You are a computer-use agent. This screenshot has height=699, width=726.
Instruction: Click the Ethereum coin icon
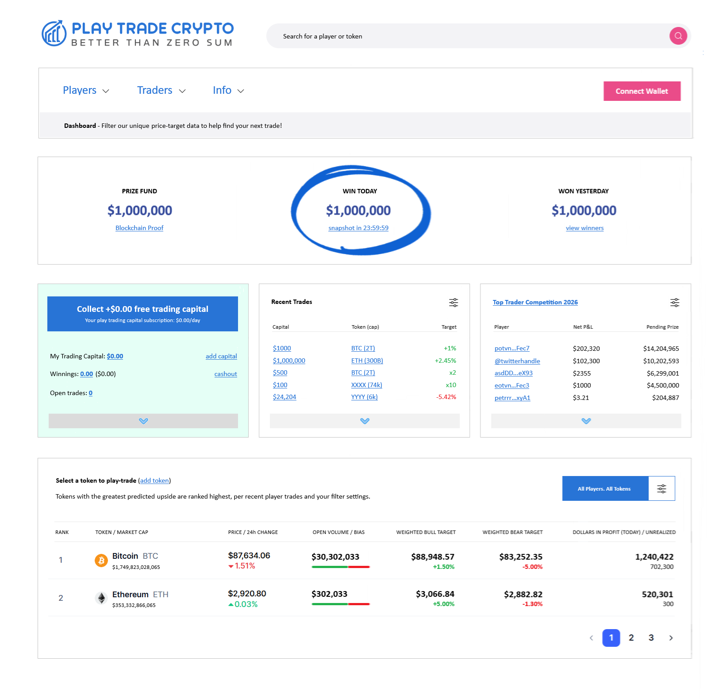pos(101,598)
